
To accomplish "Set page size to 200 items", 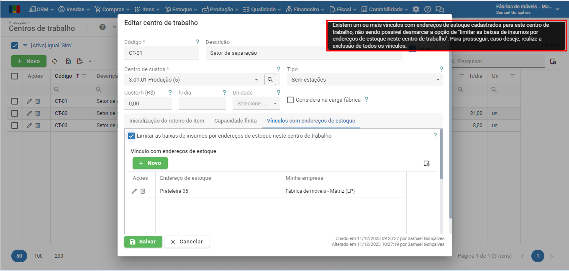I will pos(59,256).
